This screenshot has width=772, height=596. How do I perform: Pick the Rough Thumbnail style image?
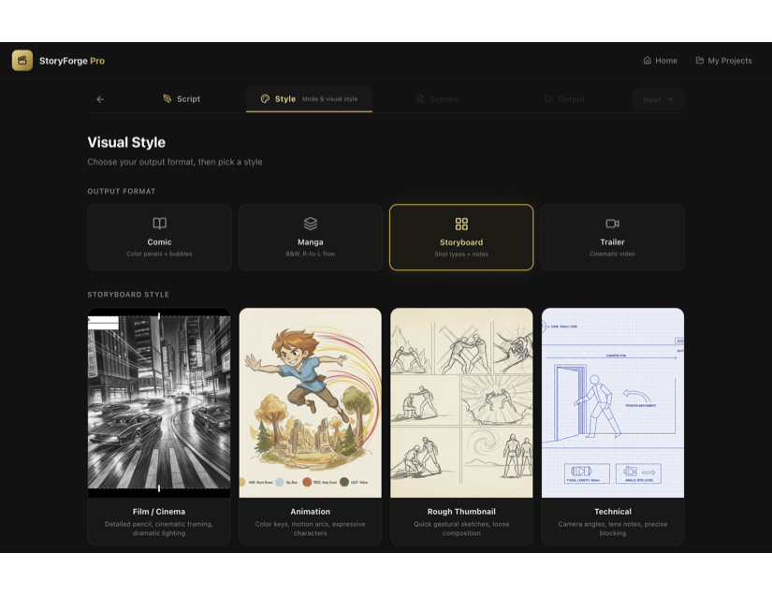pos(461,402)
